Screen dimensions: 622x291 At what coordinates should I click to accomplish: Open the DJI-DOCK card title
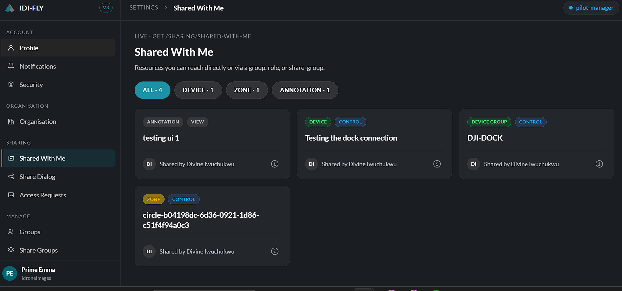coord(485,138)
